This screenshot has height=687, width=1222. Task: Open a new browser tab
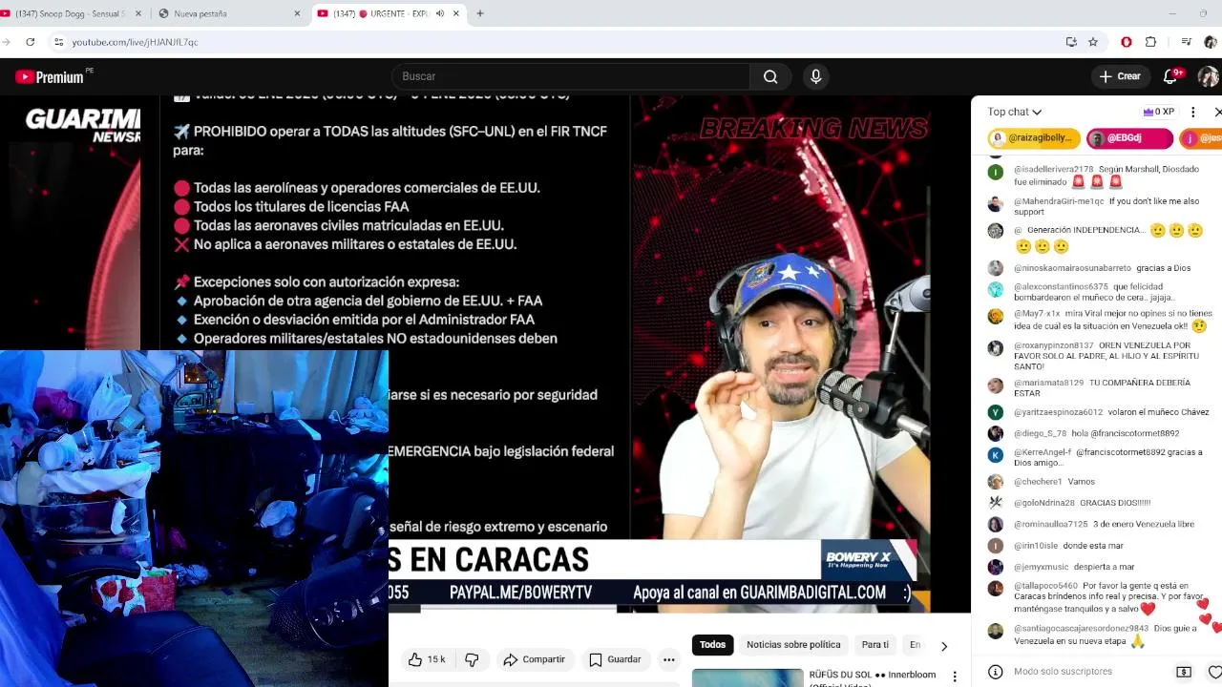[x=480, y=13]
